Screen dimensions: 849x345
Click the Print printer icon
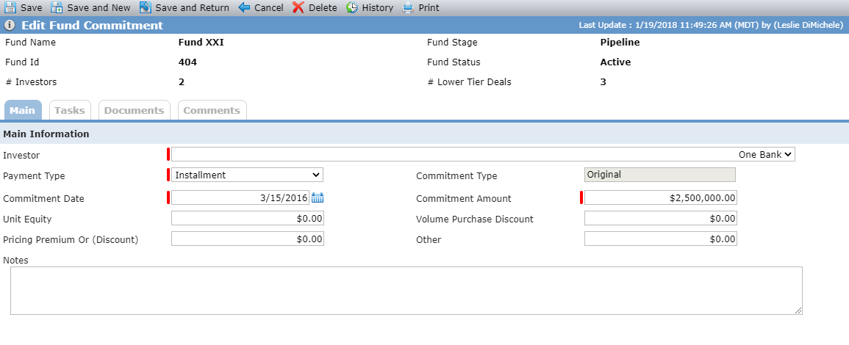click(408, 7)
